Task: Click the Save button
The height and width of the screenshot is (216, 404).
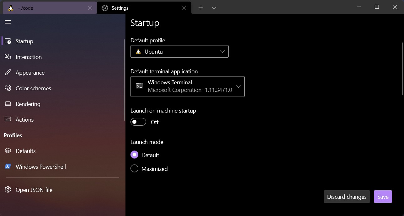Action: 383,197
